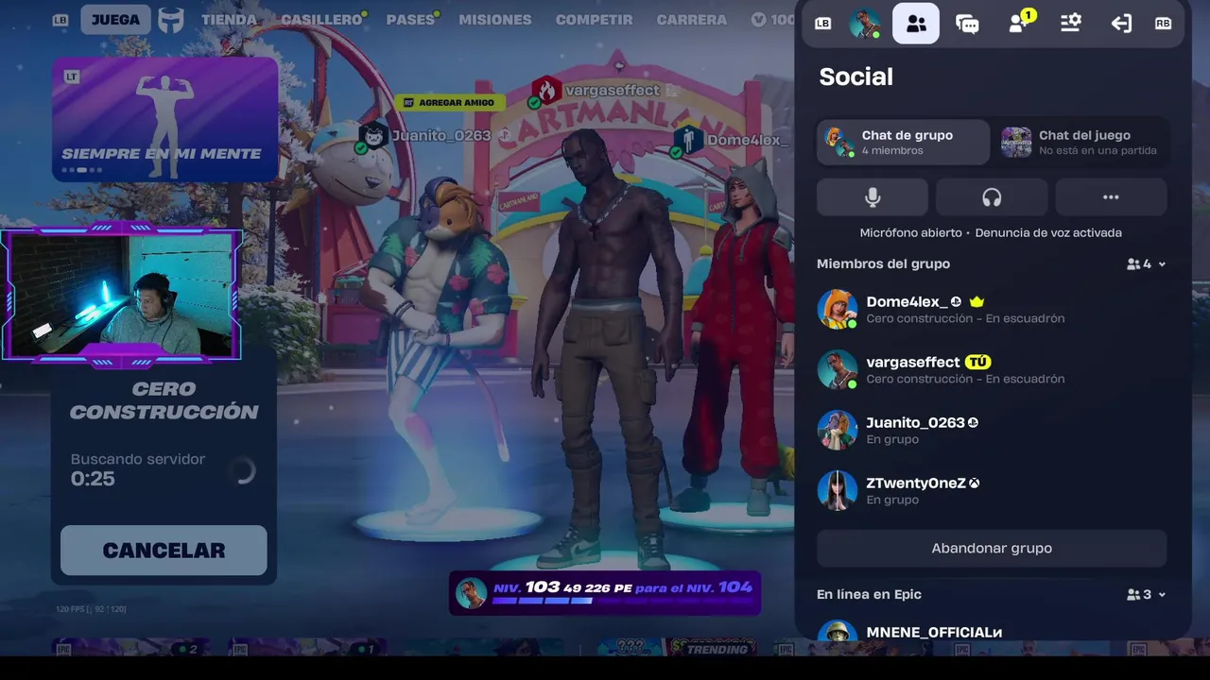
Task: Click the level 103 XP progress bar
Action: click(x=605, y=593)
